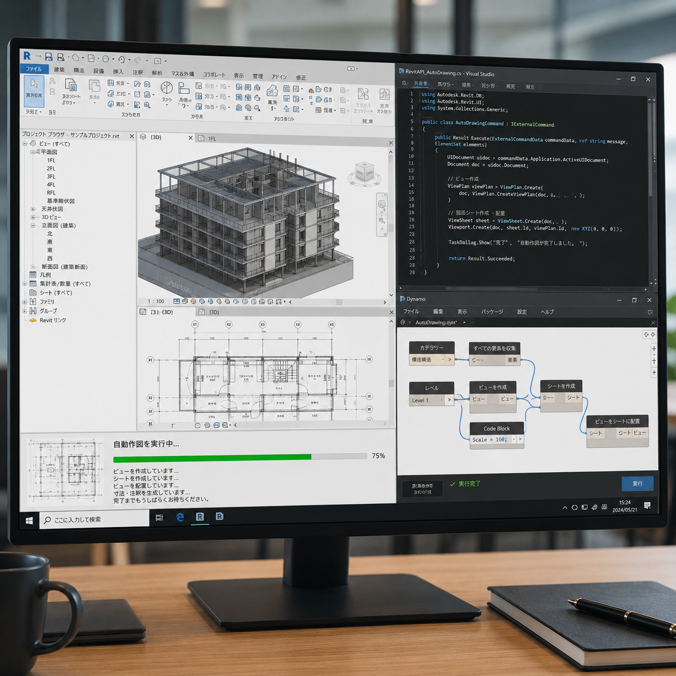Open the Revit application menu R logo

[27, 56]
